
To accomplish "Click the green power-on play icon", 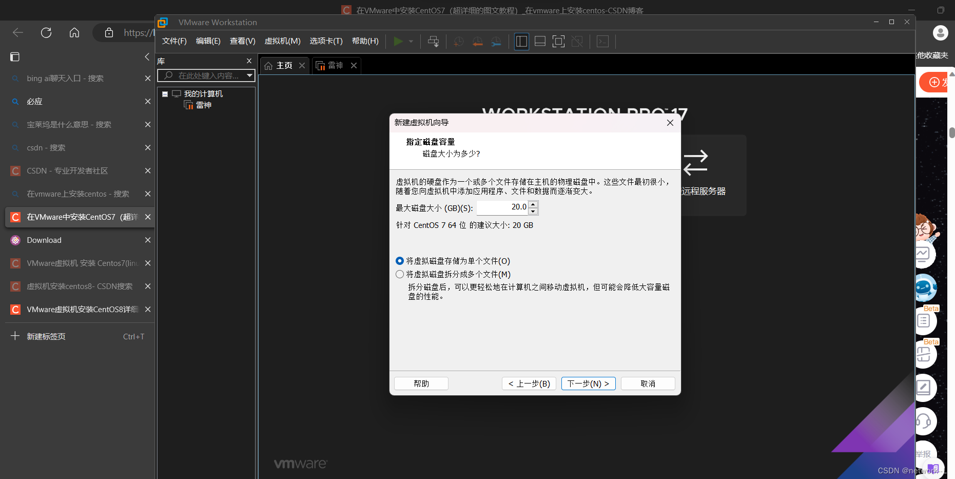I will tap(398, 42).
